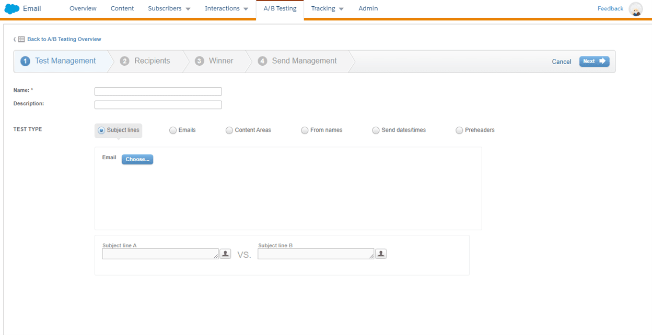Image resolution: width=652 pixels, height=335 pixels.
Task: Click the personalization icon beside Subject line B
Action: click(x=380, y=253)
